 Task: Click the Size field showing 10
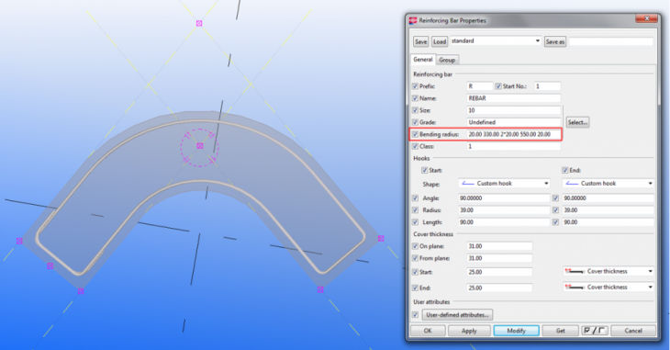(x=514, y=110)
